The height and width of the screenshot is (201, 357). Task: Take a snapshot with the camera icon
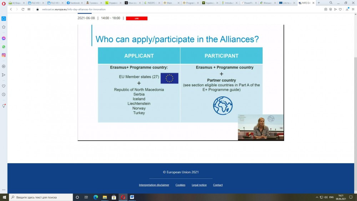326,9
